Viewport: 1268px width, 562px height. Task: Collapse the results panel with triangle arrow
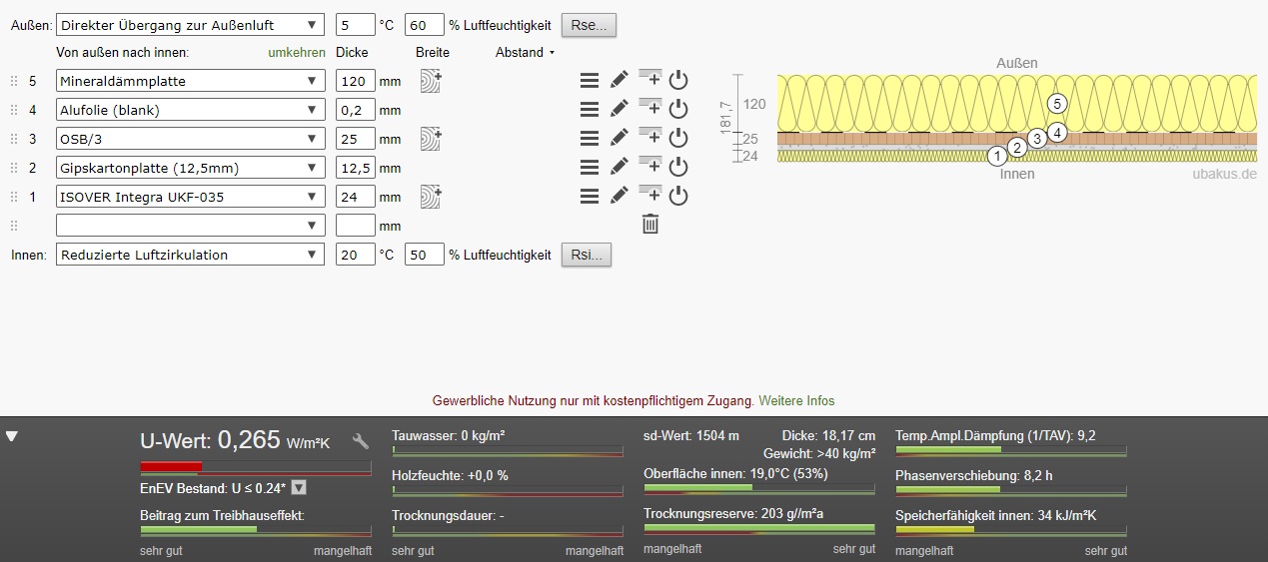(x=12, y=436)
